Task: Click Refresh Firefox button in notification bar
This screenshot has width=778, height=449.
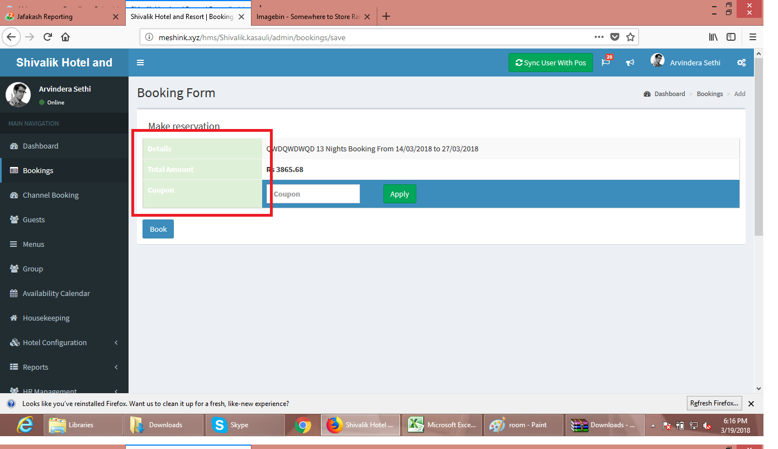Action: [714, 403]
